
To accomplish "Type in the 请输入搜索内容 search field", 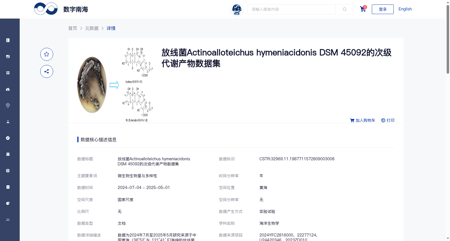I will pyautogui.click(x=291, y=9).
